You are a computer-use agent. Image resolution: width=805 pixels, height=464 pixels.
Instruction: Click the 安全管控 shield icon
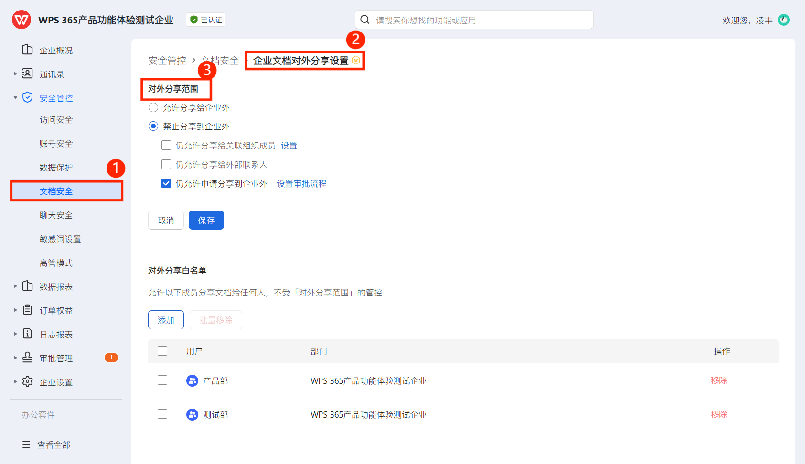[x=28, y=97]
